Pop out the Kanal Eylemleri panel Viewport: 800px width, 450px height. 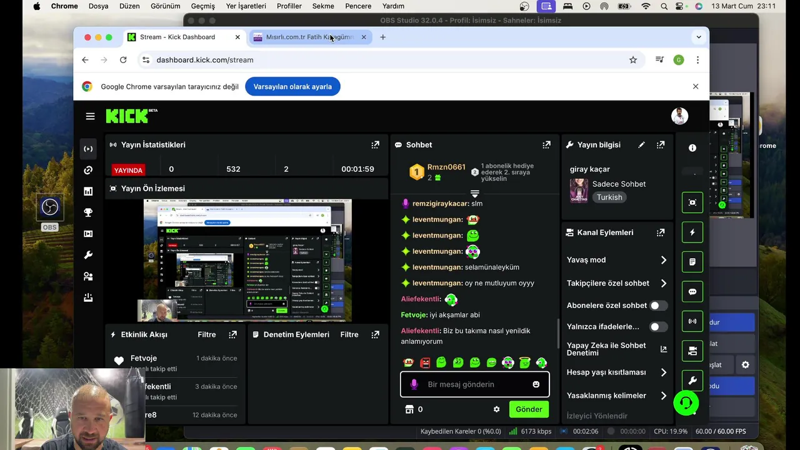tap(661, 232)
